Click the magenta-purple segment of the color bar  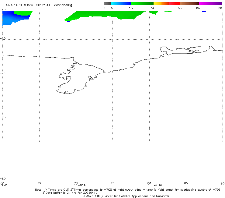click(x=210, y=4)
